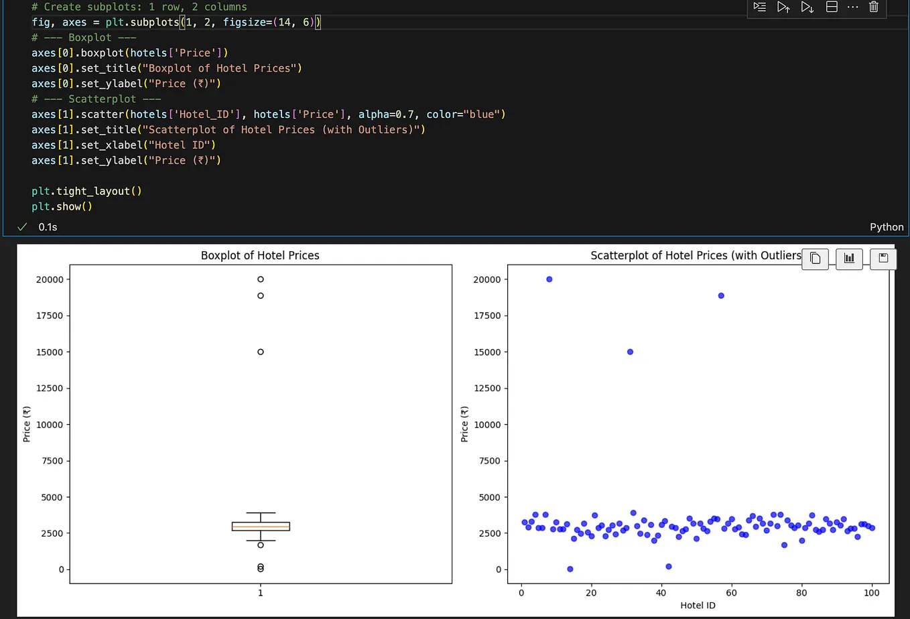
Task: Place cursor in the plt.show() line
Action: tap(62, 206)
